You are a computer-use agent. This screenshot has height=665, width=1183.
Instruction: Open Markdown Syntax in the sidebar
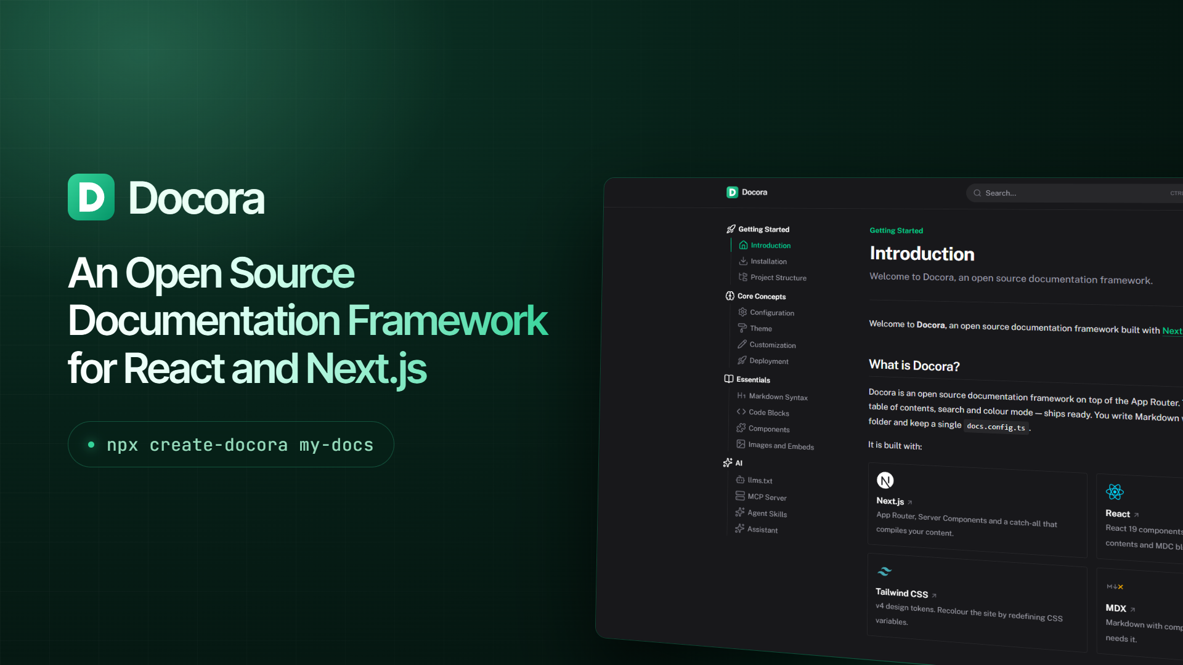pyautogui.click(x=778, y=397)
